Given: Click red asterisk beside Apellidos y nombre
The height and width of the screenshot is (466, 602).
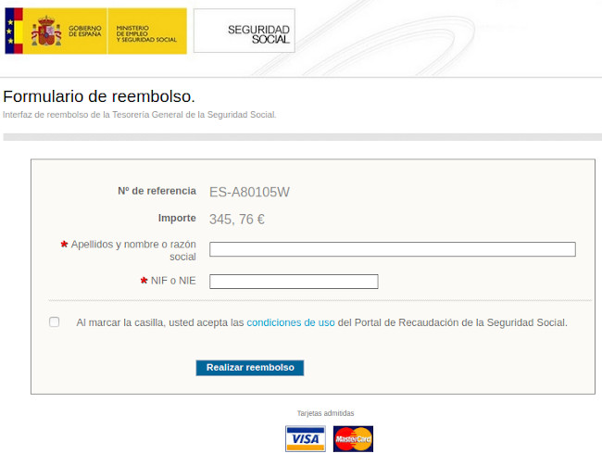Looking at the screenshot, I should [x=64, y=245].
